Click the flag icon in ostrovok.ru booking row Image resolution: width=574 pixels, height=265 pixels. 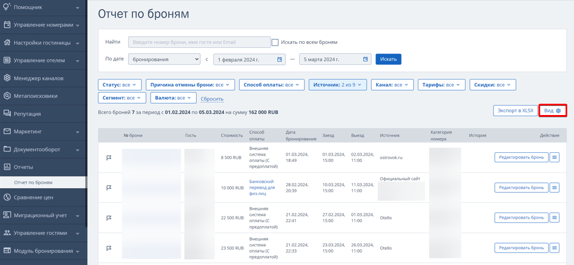[x=109, y=157]
